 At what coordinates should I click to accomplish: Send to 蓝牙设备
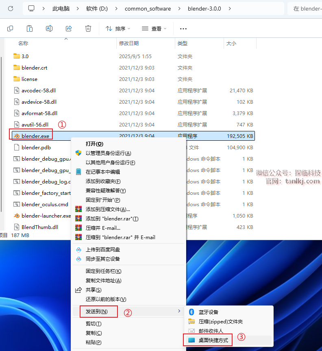[x=228, y=312]
